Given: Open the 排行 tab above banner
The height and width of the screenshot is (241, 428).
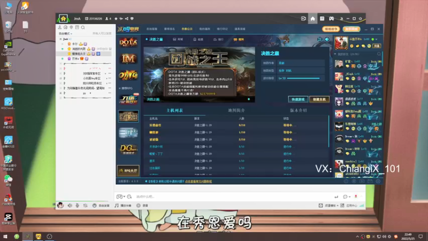Looking at the screenshot, I should click(x=218, y=39).
